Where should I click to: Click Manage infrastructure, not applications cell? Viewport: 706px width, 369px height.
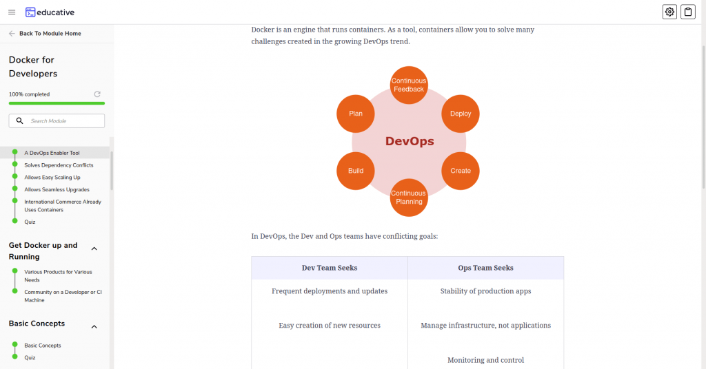485,326
